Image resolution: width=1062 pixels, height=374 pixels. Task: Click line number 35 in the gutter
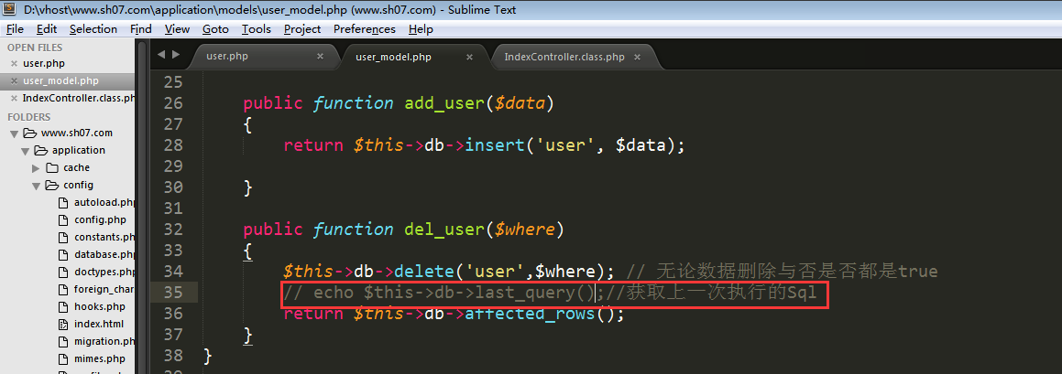pos(173,293)
